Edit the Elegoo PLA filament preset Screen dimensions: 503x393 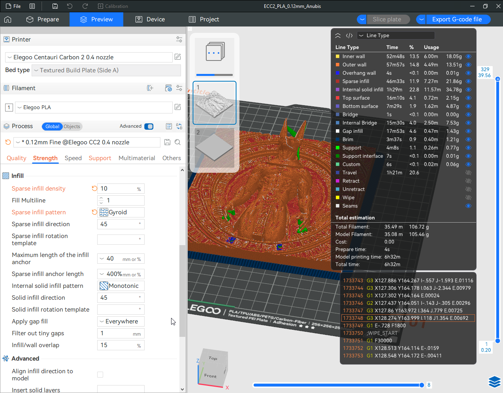point(178,107)
